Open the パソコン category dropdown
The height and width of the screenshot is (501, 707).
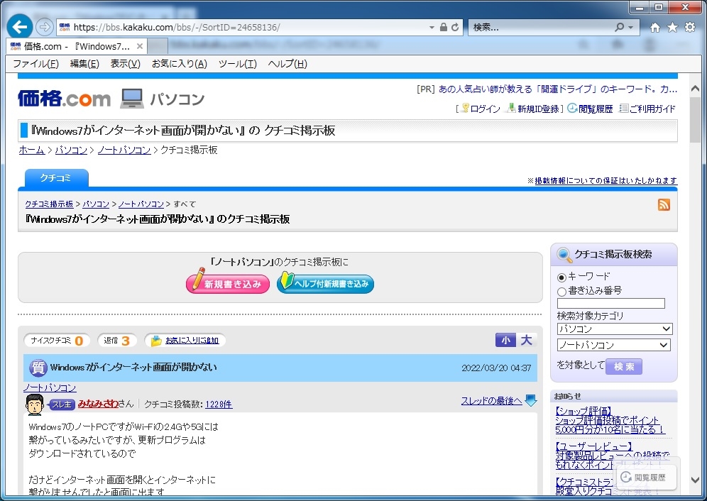pos(615,329)
